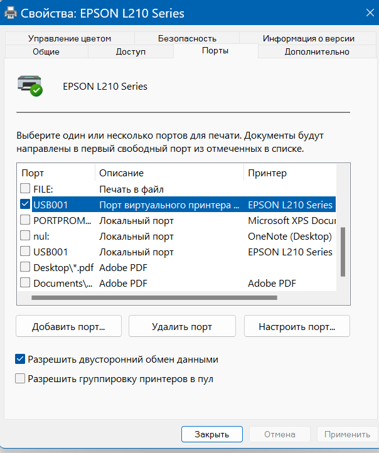Click the EPSON printer icon with green checkmark
379x453 pixels.
(29, 86)
